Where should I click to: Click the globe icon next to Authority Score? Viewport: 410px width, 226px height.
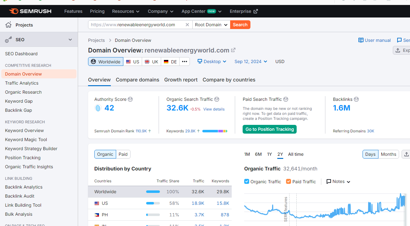click(130, 99)
